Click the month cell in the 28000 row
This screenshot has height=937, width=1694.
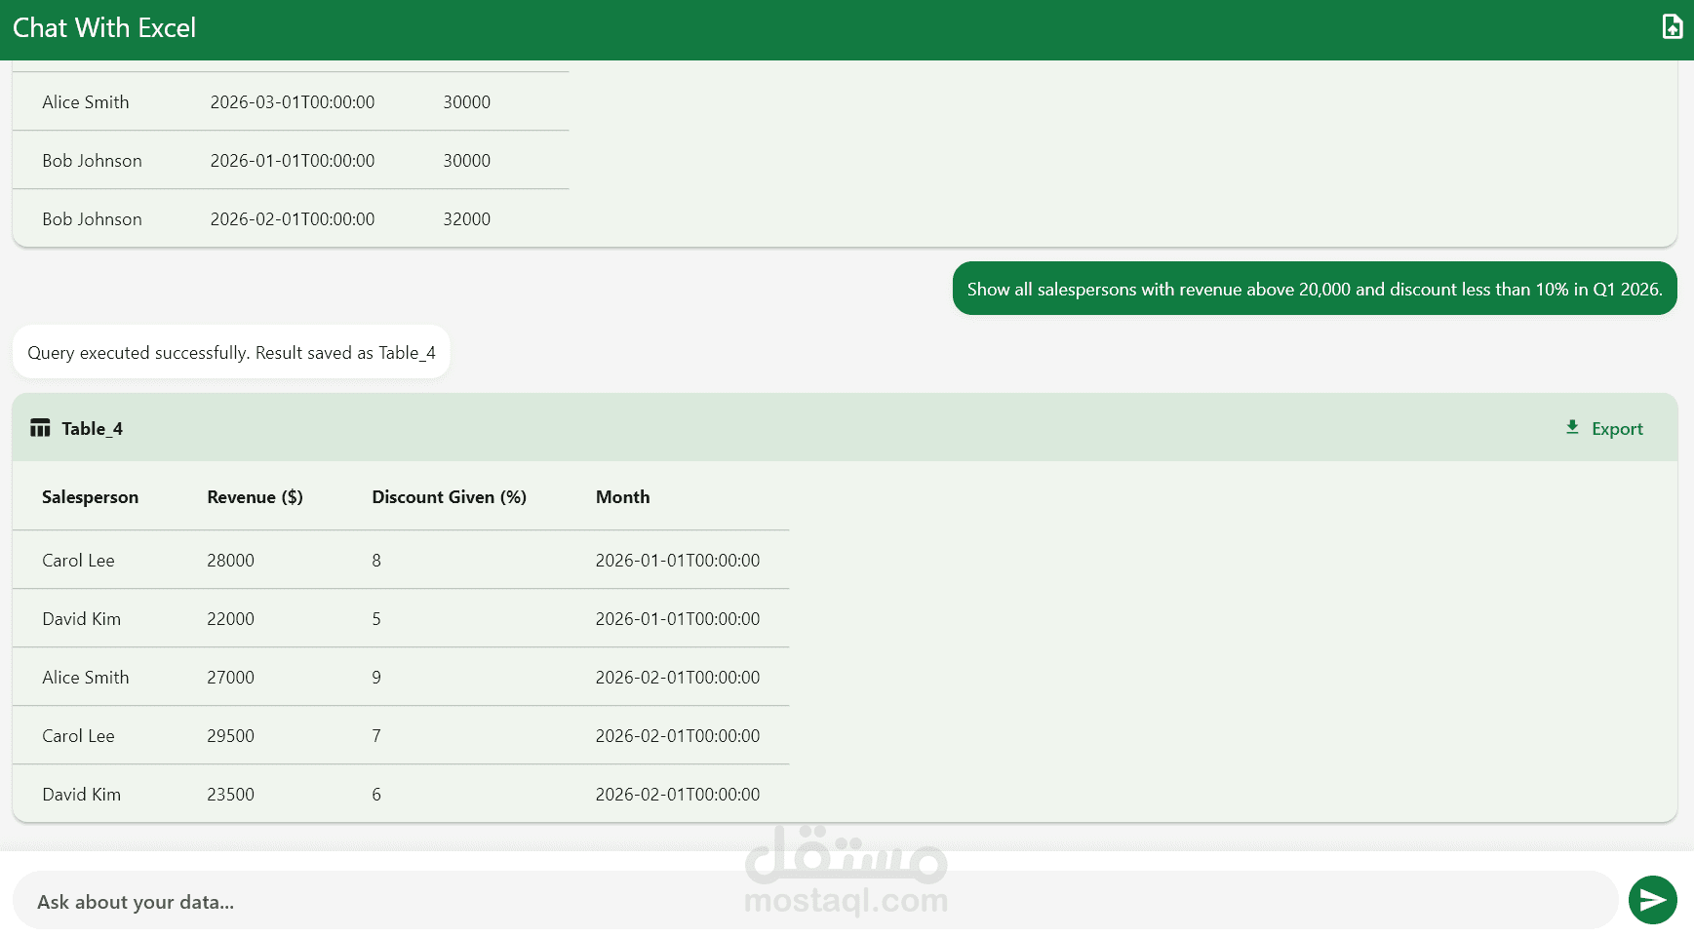tap(678, 561)
